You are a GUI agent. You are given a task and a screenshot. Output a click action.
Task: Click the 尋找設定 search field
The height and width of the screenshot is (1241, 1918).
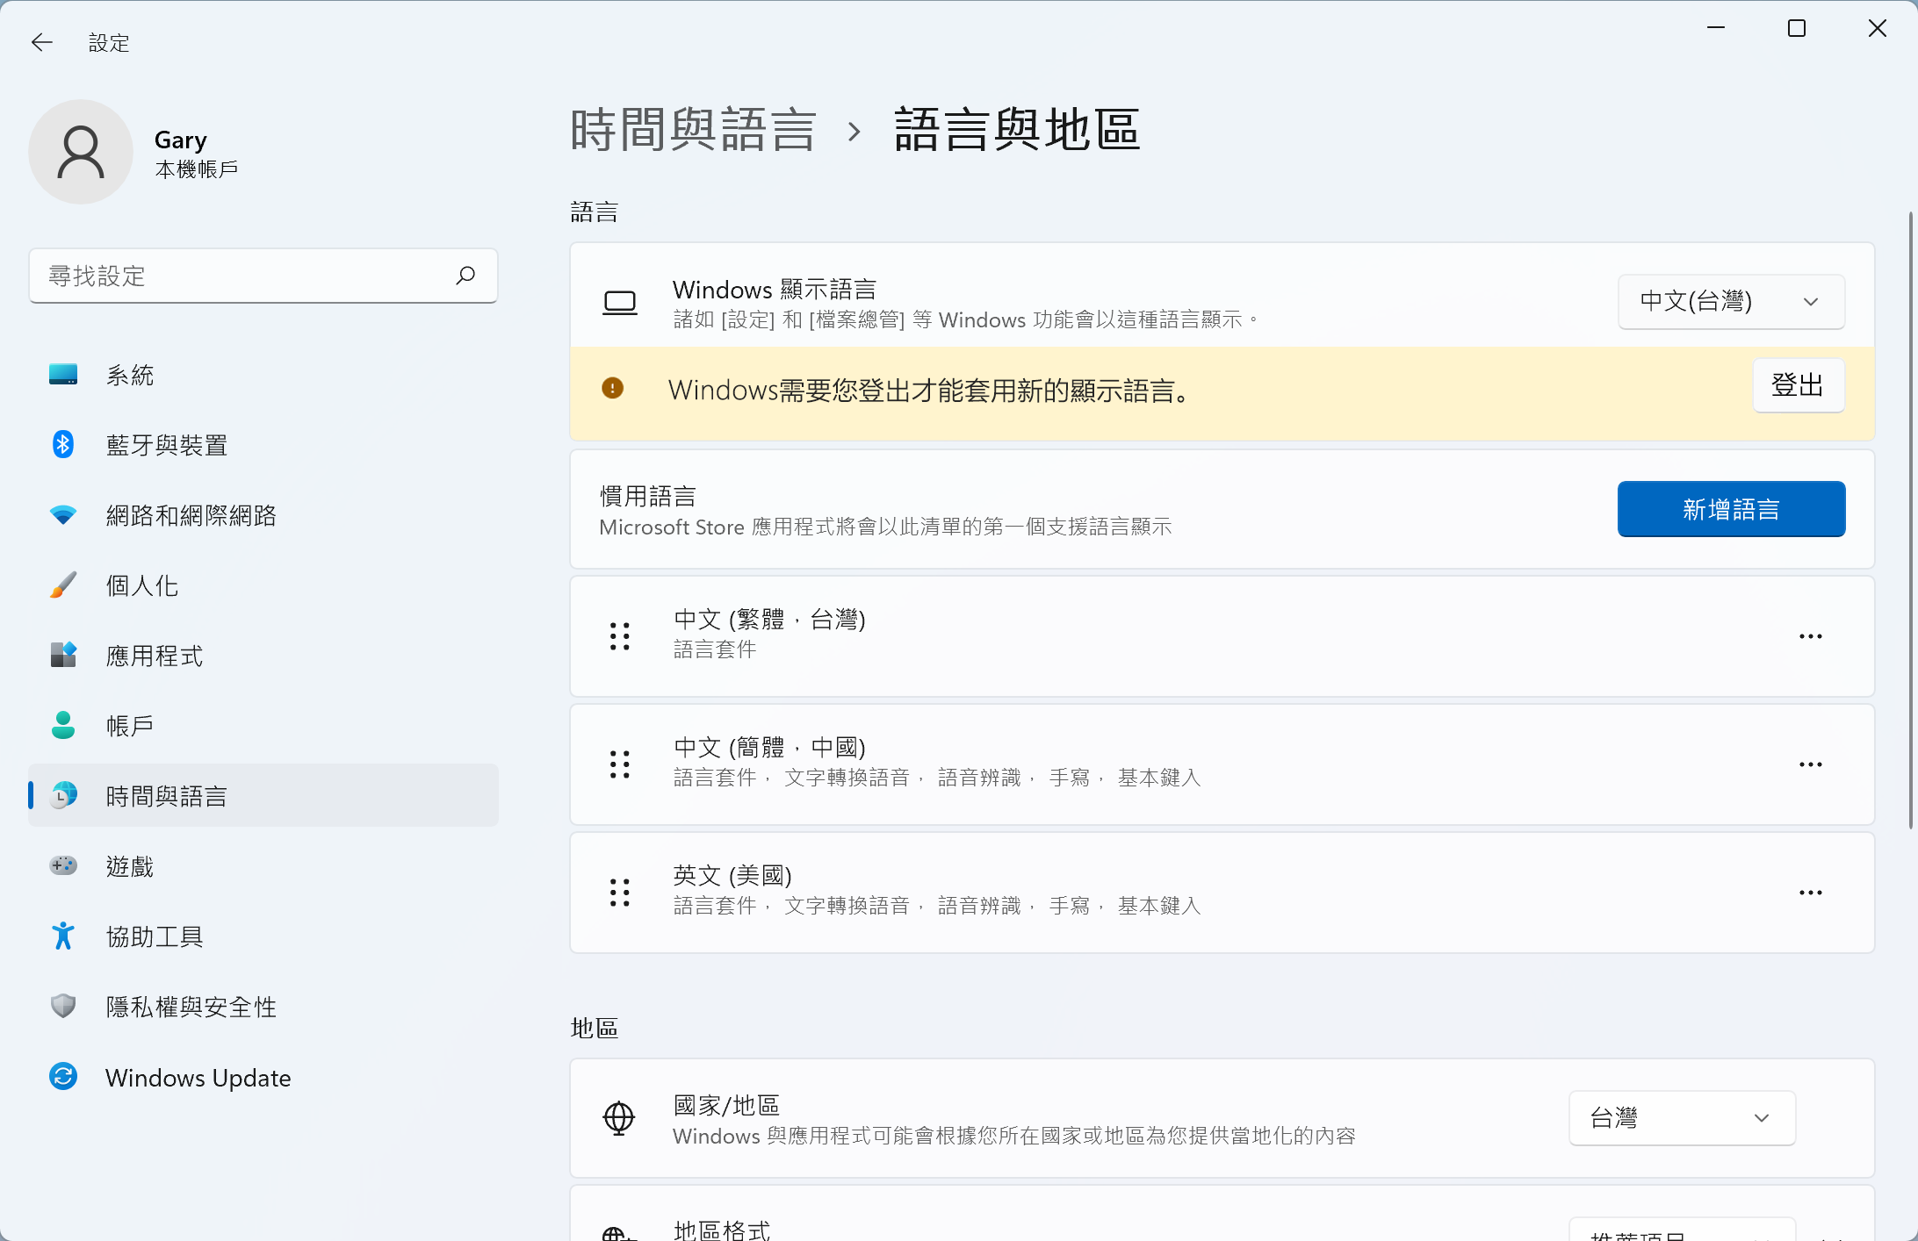click(263, 276)
